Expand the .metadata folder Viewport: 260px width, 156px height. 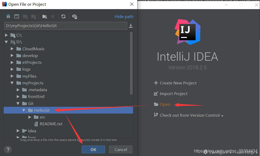[x=18, y=90]
